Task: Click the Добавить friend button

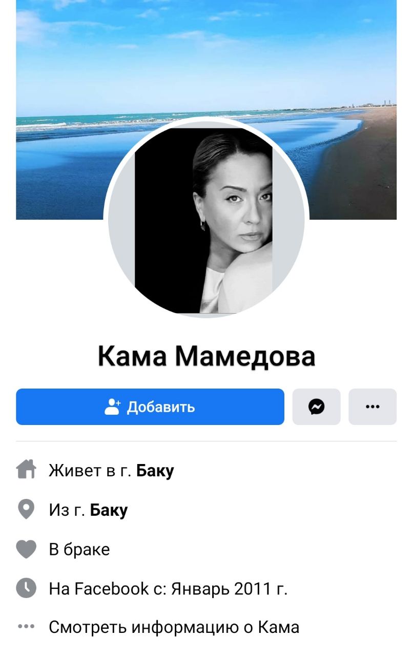Action: [x=150, y=407]
